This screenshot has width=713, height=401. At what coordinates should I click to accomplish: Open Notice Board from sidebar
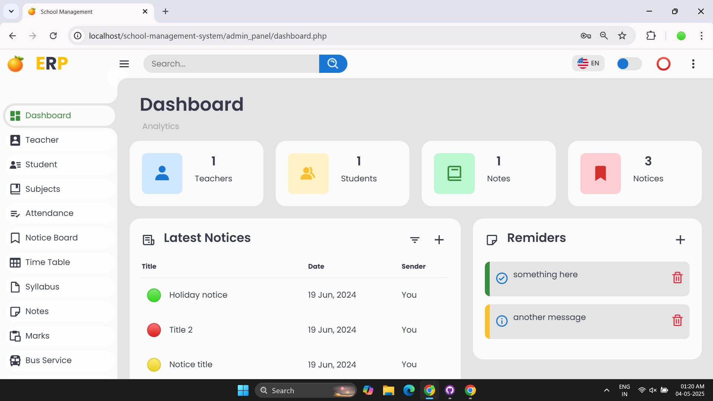click(59, 238)
